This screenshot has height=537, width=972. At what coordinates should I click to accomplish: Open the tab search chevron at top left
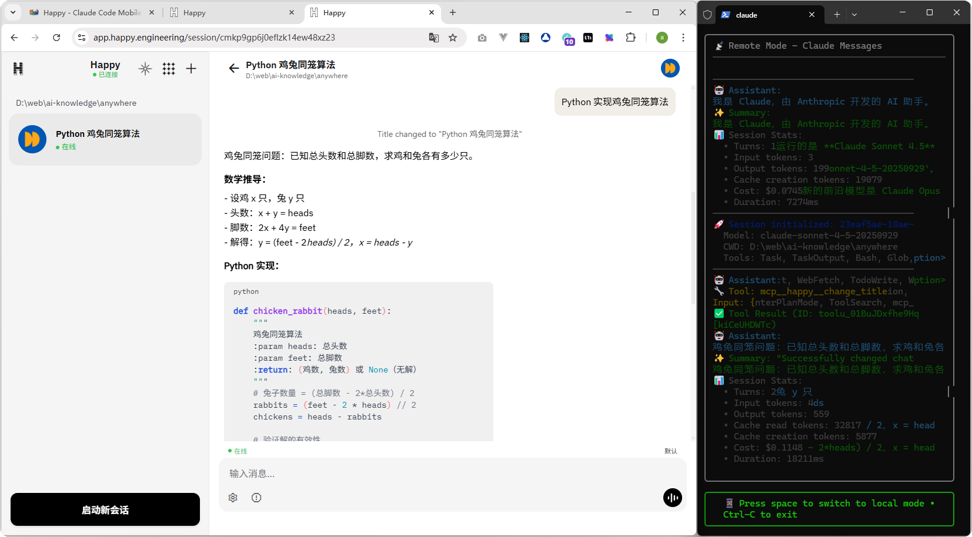pos(12,12)
